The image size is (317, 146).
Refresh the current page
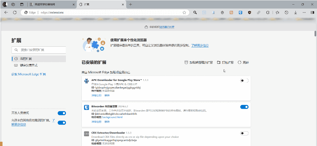[14, 12]
